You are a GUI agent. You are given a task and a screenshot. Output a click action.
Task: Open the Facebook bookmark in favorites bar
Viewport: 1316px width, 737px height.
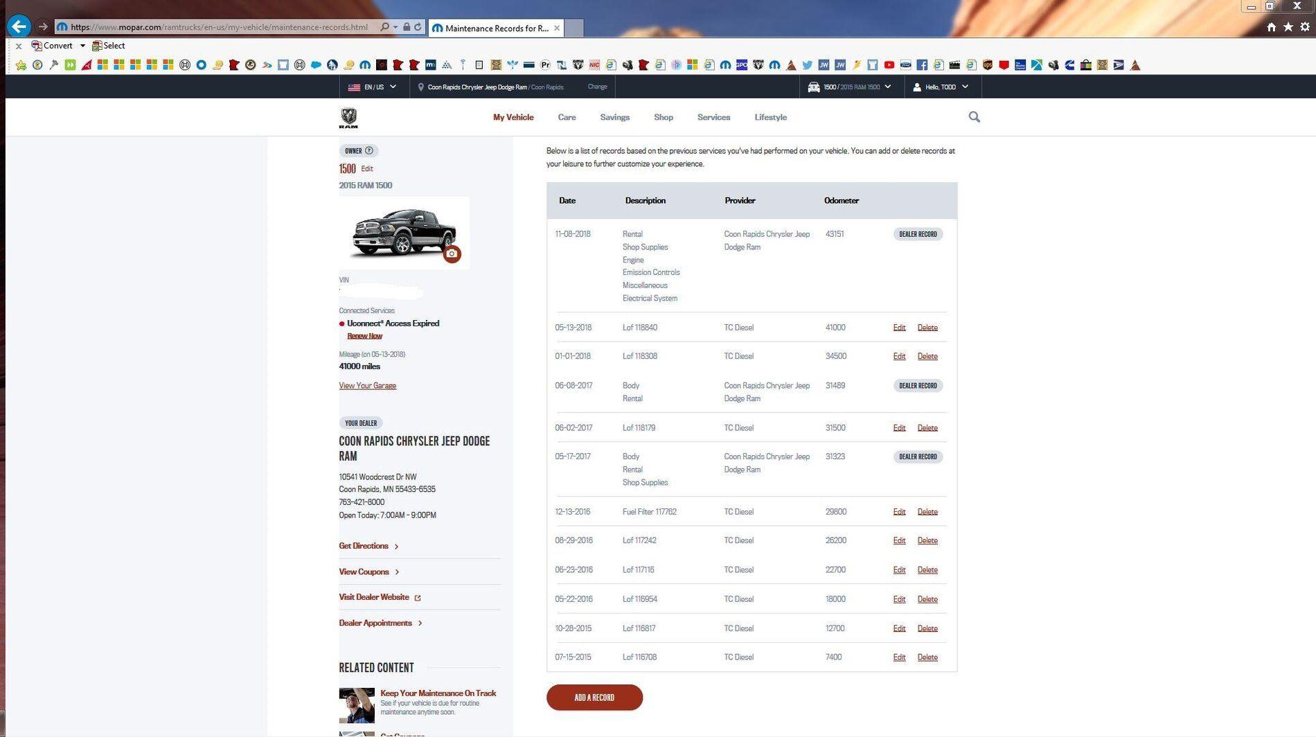coord(922,65)
